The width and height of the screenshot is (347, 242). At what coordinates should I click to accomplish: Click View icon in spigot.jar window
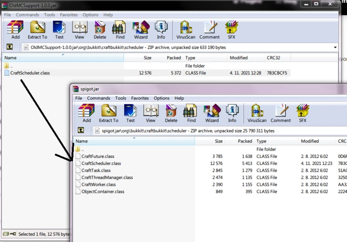pos(151,113)
